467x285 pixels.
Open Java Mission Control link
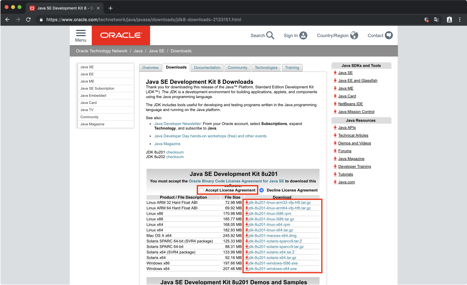356,112
